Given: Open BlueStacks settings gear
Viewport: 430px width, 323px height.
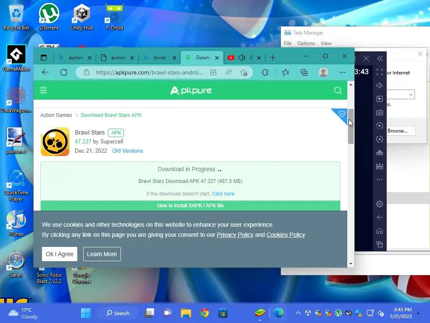Looking at the screenshot, I should 380,204.
